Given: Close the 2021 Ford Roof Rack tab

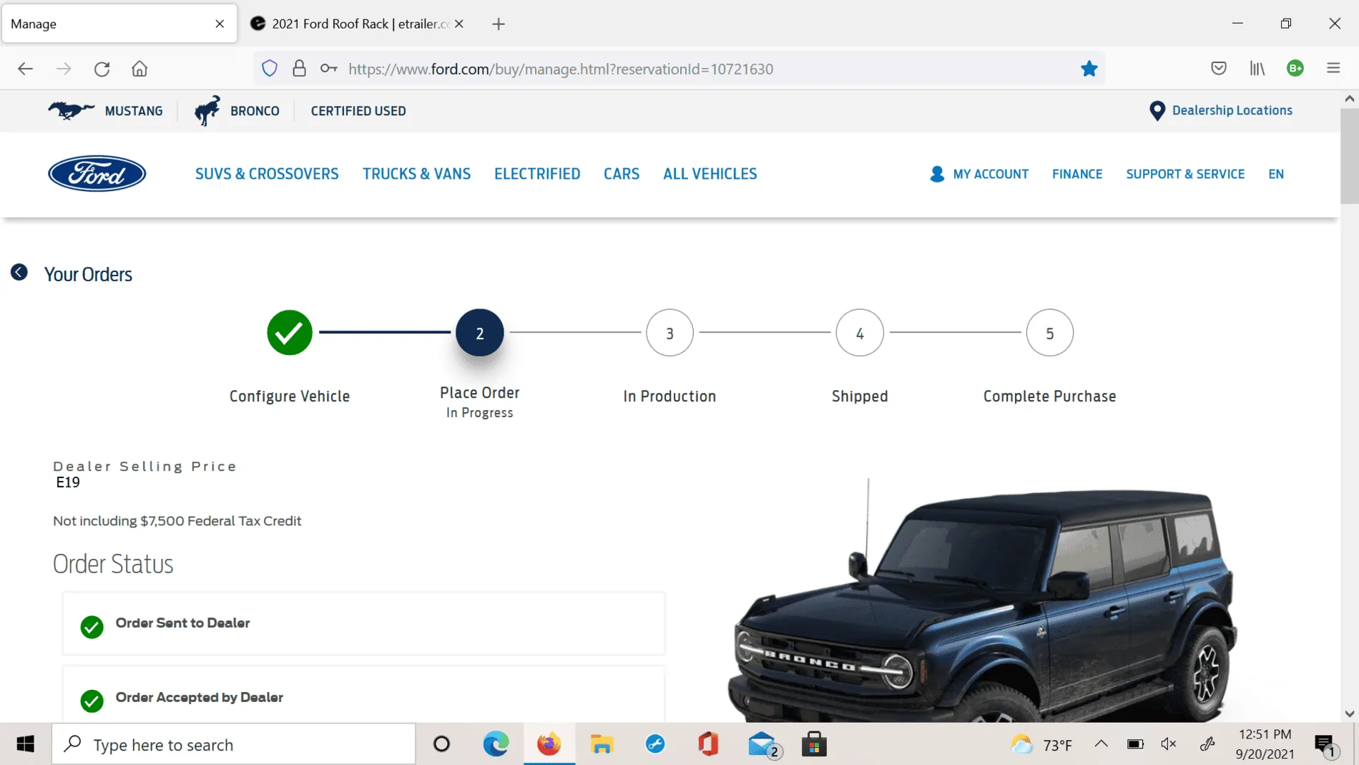Looking at the screenshot, I should coord(459,24).
